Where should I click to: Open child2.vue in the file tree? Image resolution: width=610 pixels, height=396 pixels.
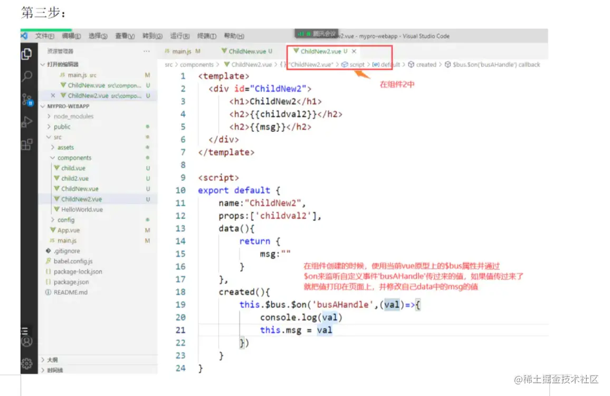pos(75,178)
